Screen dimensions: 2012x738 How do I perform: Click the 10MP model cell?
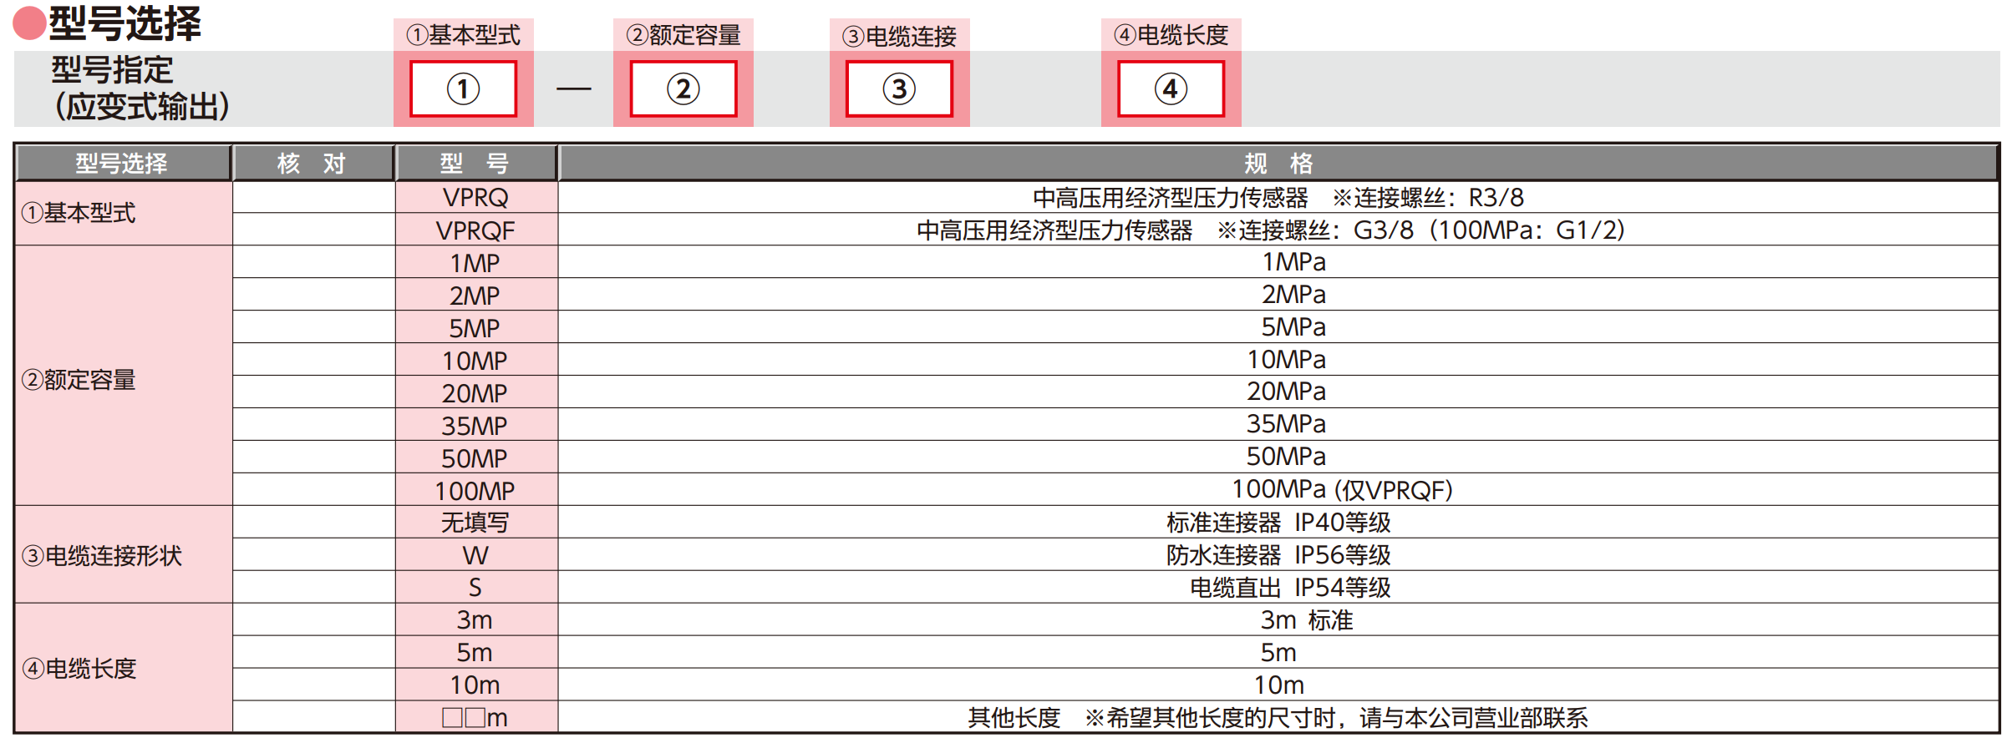pos(476,360)
